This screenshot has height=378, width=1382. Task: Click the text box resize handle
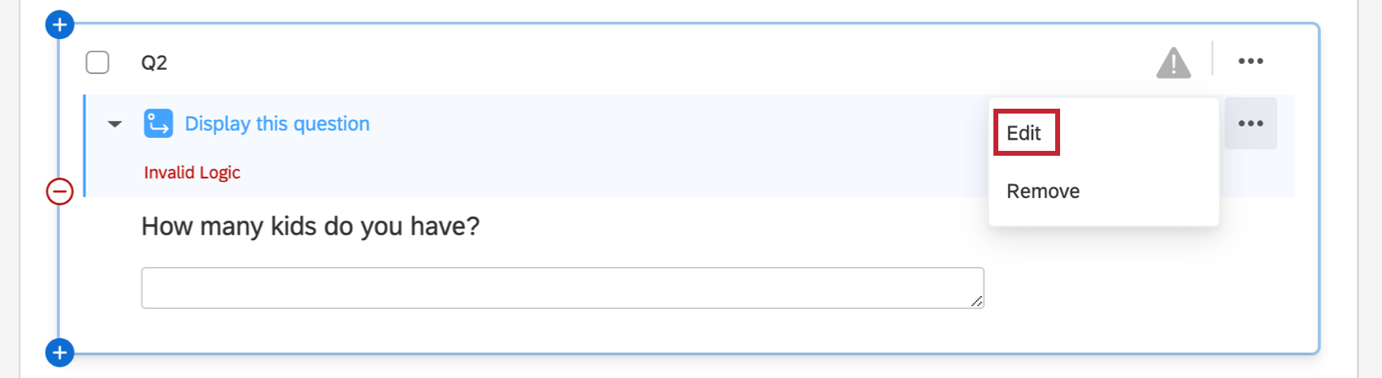pyautogui.click(x=976, y=301)
